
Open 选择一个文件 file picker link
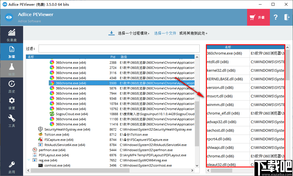coord(165,33)
